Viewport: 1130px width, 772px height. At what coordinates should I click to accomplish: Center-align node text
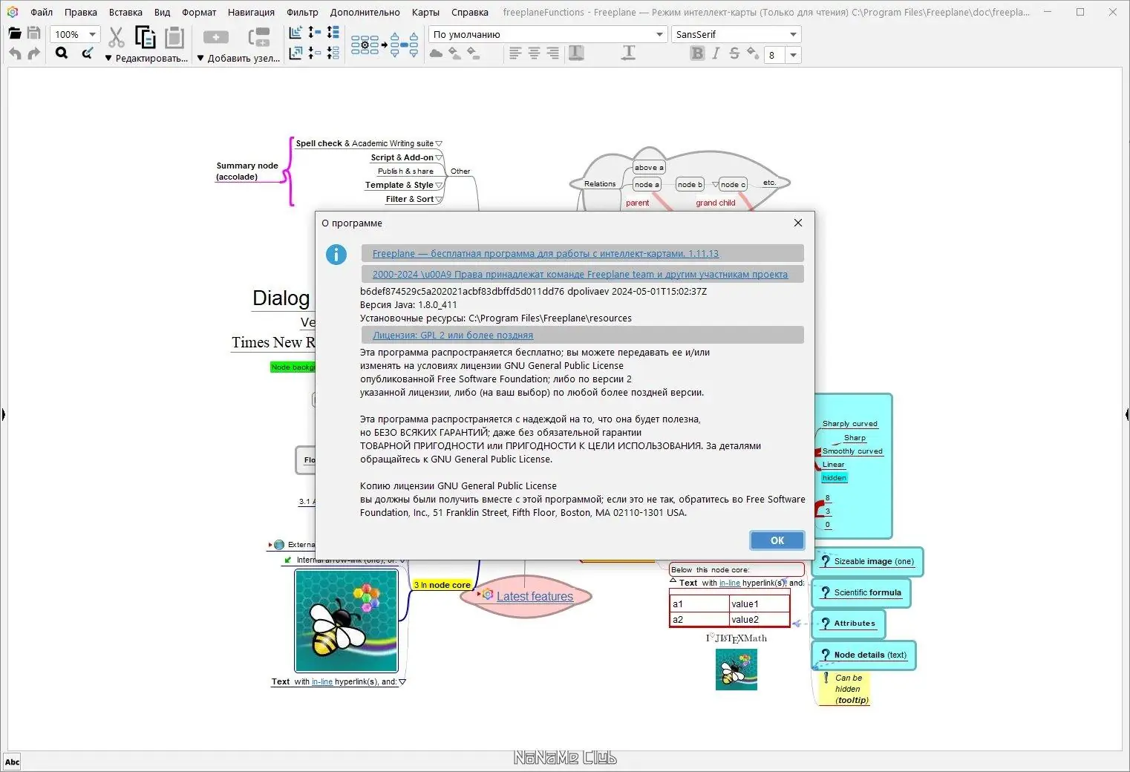tap(534, 53)
